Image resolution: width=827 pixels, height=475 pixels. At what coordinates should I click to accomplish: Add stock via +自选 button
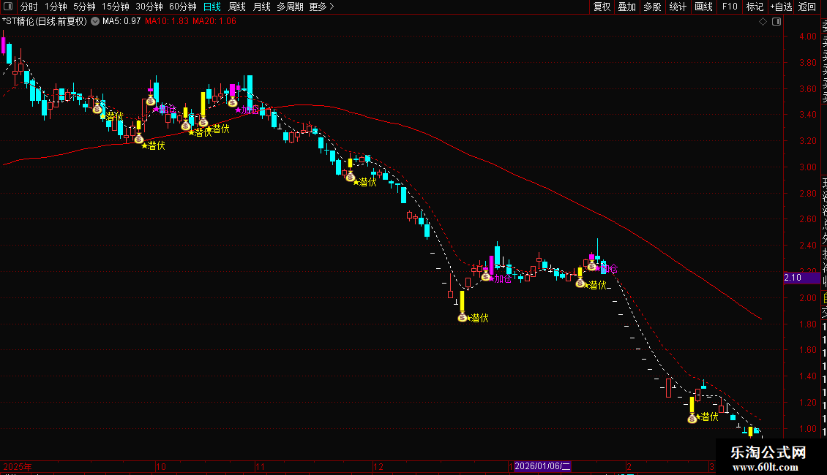781,7
